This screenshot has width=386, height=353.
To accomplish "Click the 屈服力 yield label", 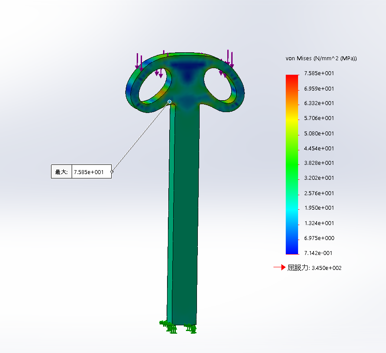I will coord(298,268).
